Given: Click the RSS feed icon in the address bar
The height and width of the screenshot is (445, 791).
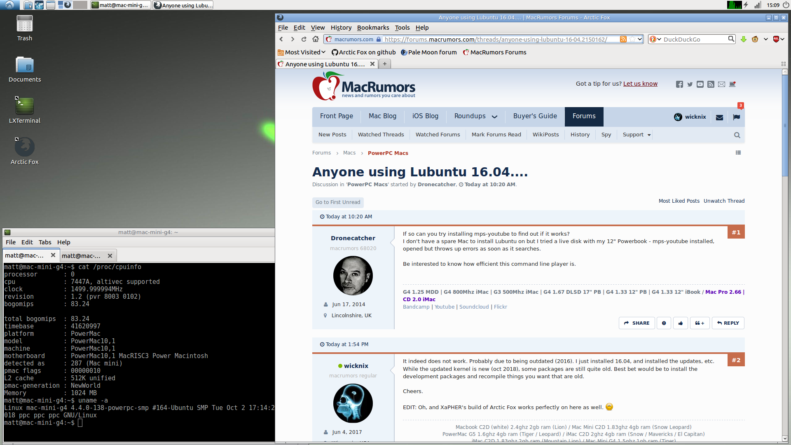Looking at the screenshot, I should click(623, 39).
